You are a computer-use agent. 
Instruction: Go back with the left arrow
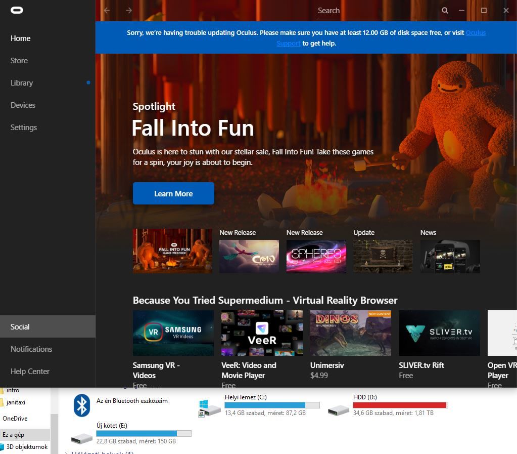tap(107, 10)
